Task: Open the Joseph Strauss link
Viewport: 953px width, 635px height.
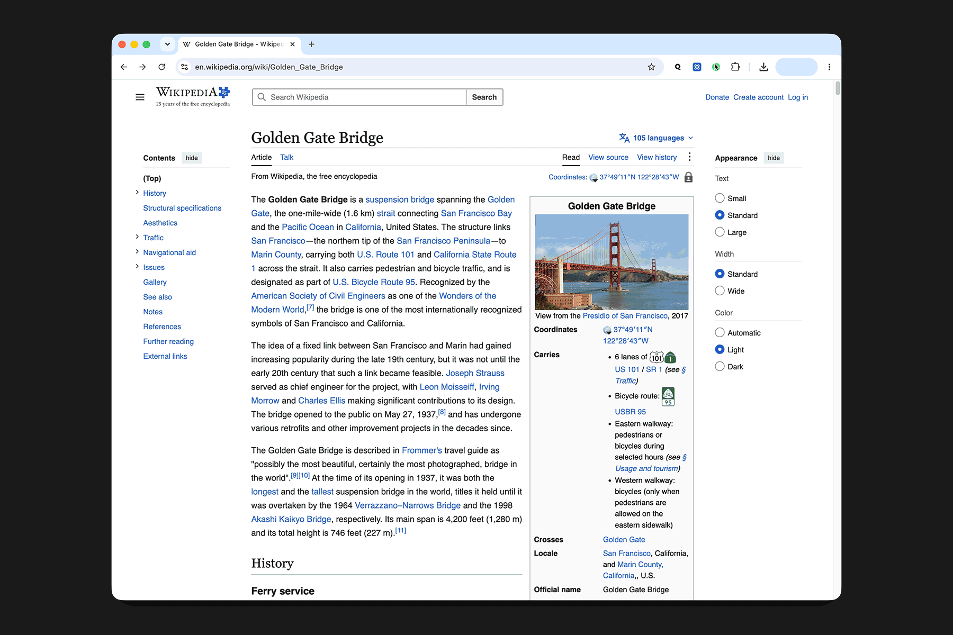Action: 475,373
